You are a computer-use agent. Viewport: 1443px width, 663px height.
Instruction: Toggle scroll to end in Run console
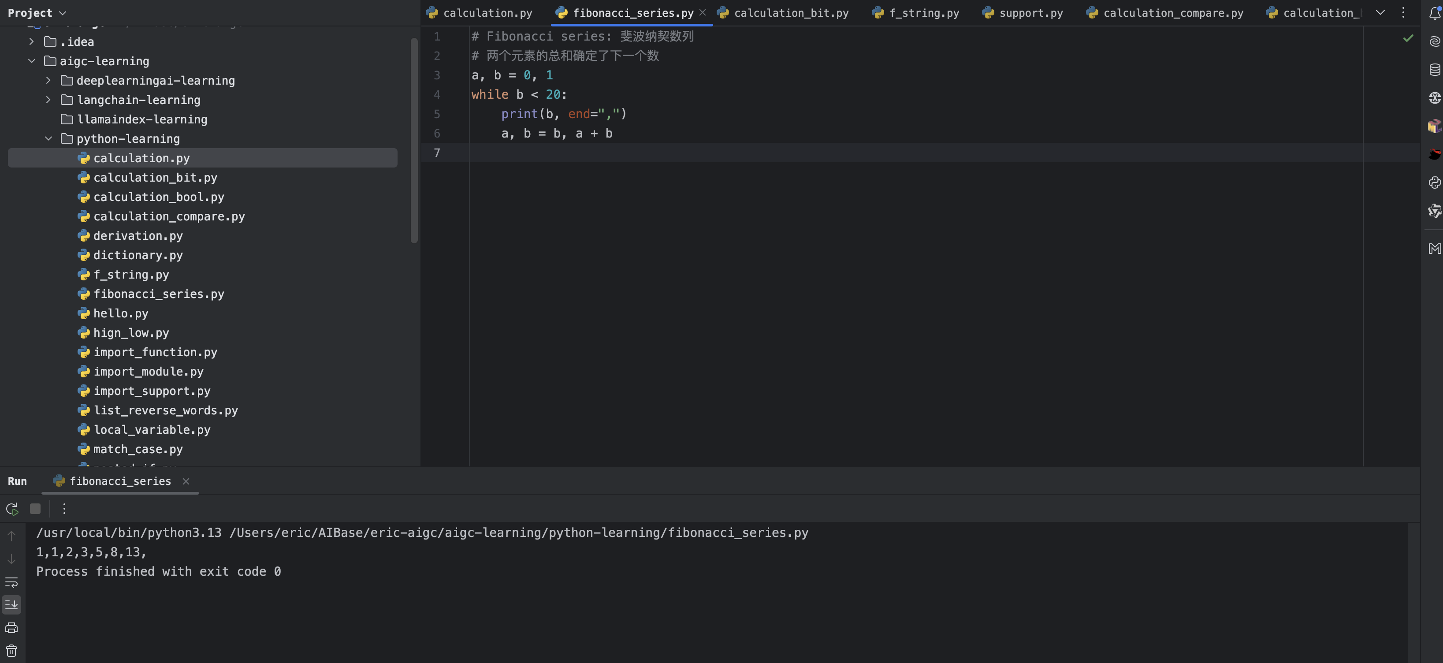click(x=11, y=605)
